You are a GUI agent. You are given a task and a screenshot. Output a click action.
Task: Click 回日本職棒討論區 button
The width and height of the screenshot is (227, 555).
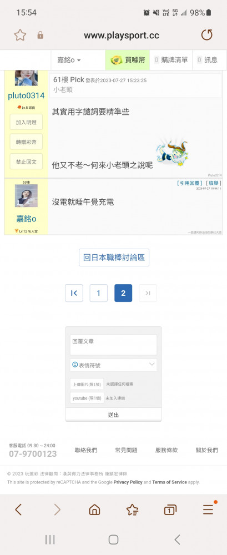(114, 258)
